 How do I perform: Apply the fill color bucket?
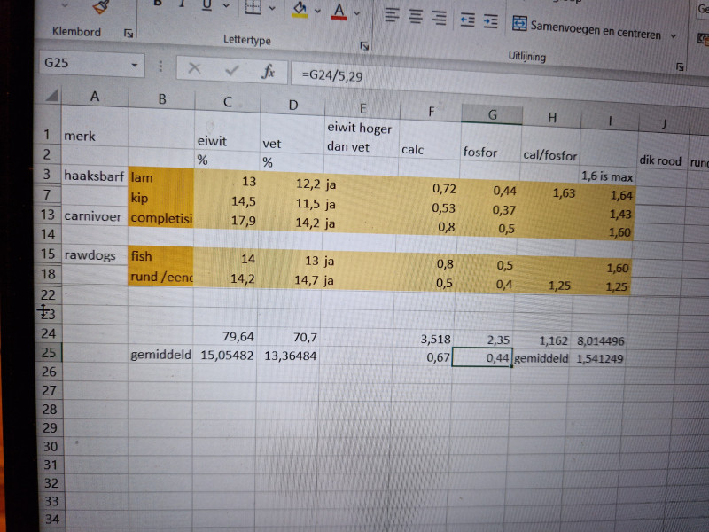(x=300, y=9)
